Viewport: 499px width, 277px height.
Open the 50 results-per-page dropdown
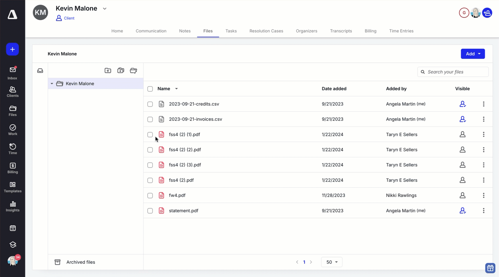[331, 262]
